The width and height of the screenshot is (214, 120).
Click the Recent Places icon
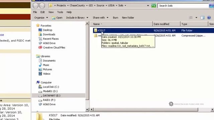(x=40, y=39)
